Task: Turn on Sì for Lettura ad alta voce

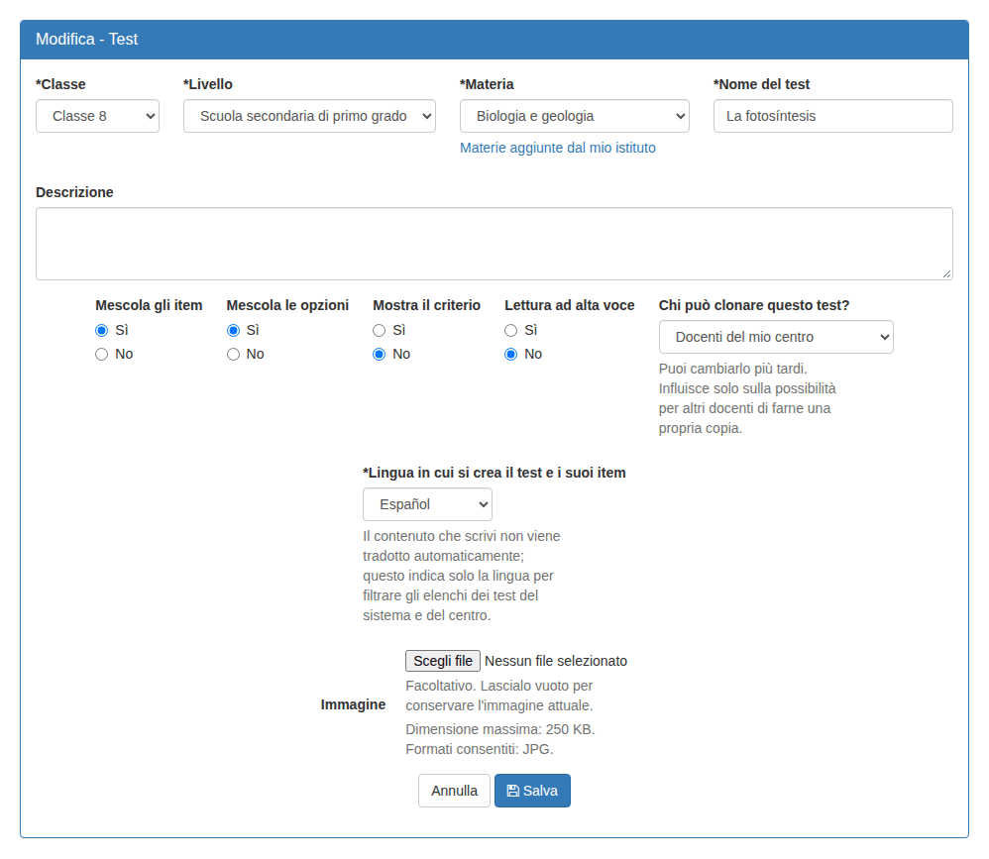Action: (511, 331)
